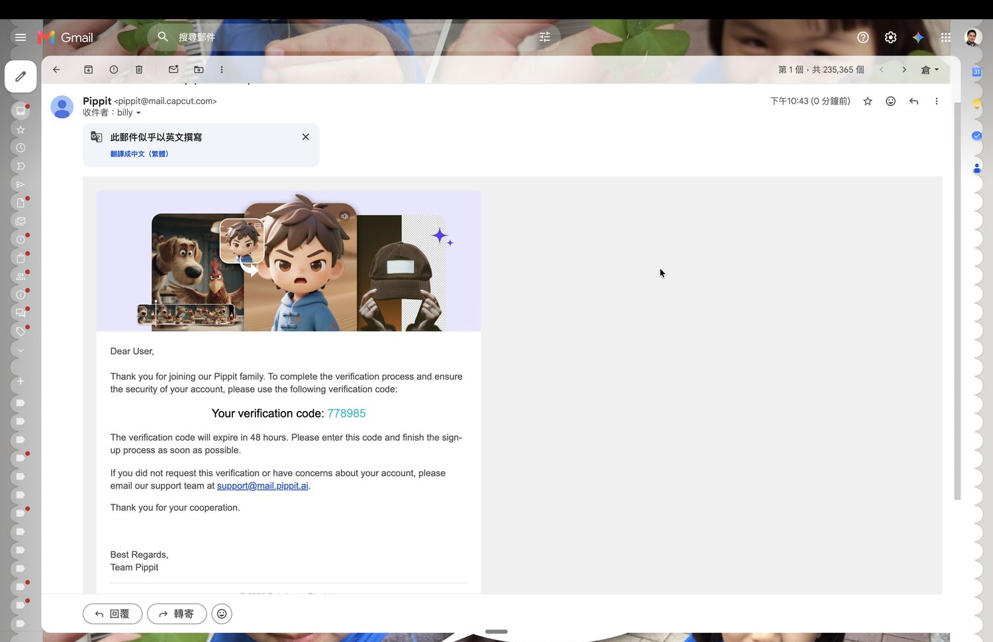Open Google Calendar side panel

pyautogui.click(x=976, y=71)
